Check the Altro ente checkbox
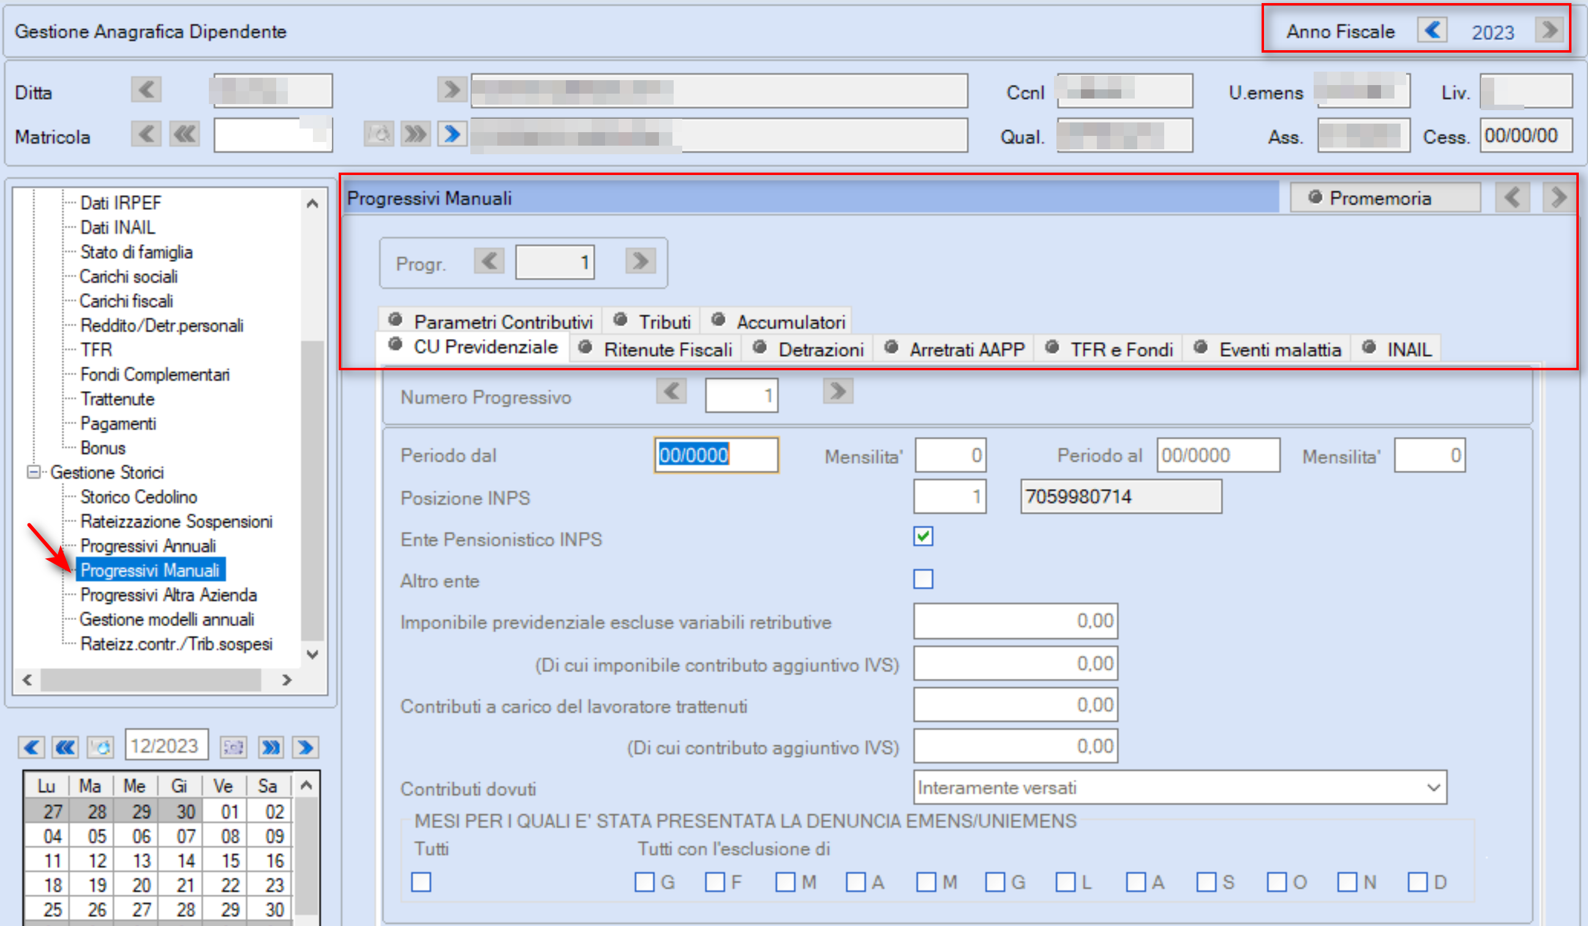The height and width of the screenshot is (926, 1588). point(923,578)
